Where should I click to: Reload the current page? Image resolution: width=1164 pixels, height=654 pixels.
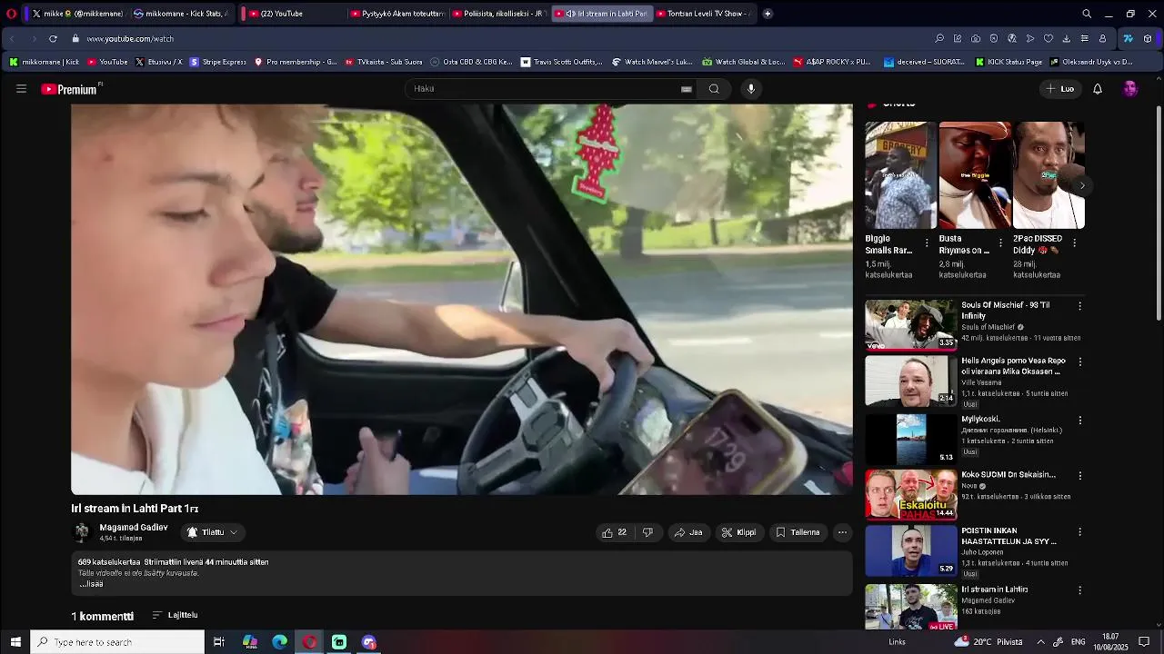pos(53,39)
